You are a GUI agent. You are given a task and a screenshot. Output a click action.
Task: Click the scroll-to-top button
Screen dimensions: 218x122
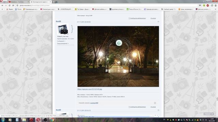(x=208, y=114)
